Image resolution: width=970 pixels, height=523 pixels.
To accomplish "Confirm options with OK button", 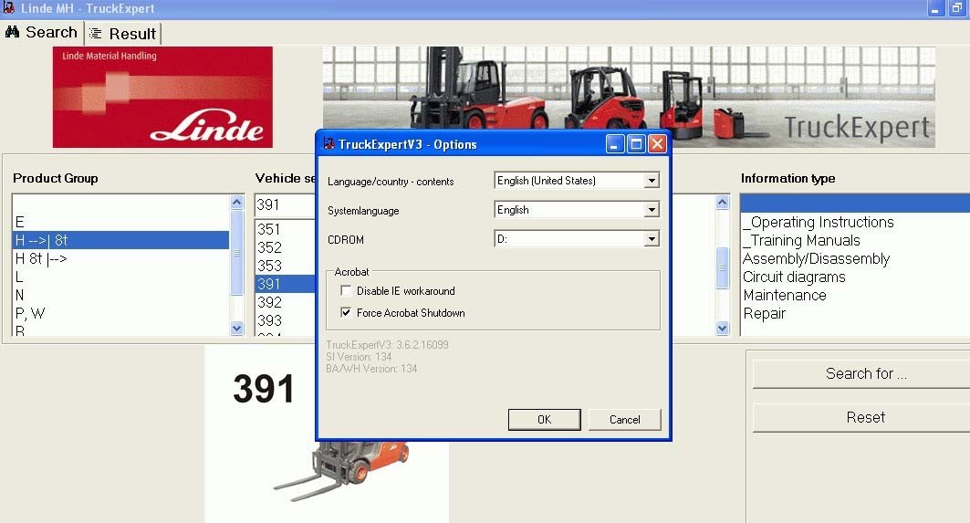I will tap(545, 420).
